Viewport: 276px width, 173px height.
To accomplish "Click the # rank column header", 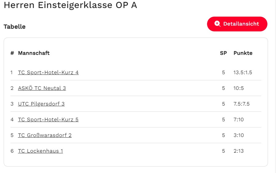I will (x=12, y=53).
